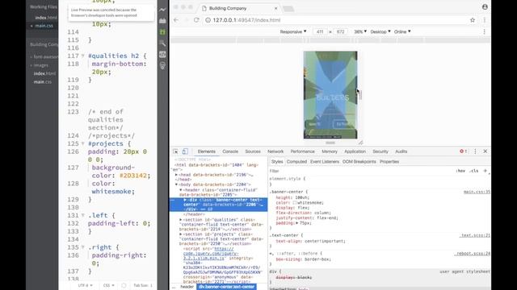Open the main.css:35 source link
The height and width of the screenshot is (290, 517).
[477, 192]
